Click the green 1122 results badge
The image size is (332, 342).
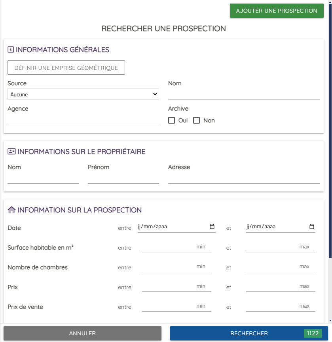(x=313, y=333)
